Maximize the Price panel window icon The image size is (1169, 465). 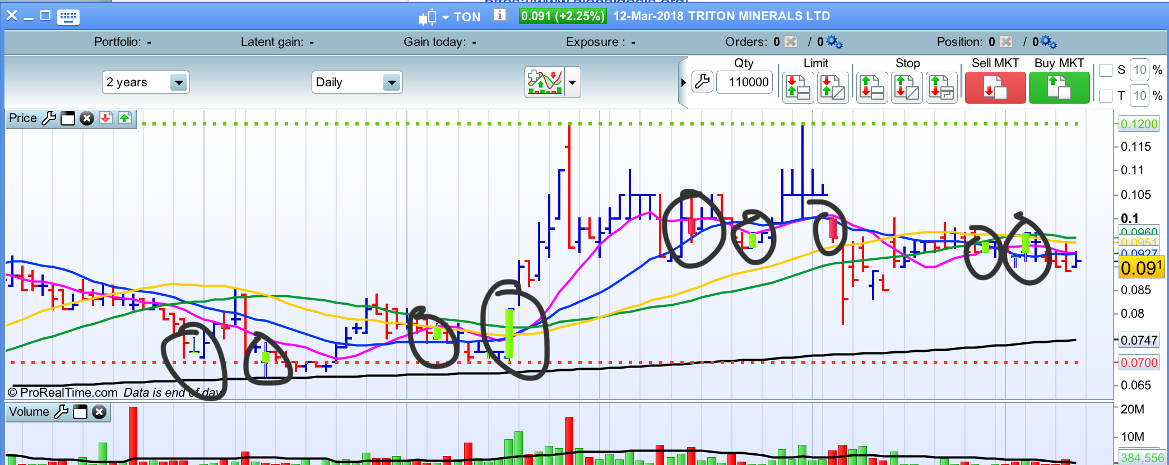coord(68,118)
